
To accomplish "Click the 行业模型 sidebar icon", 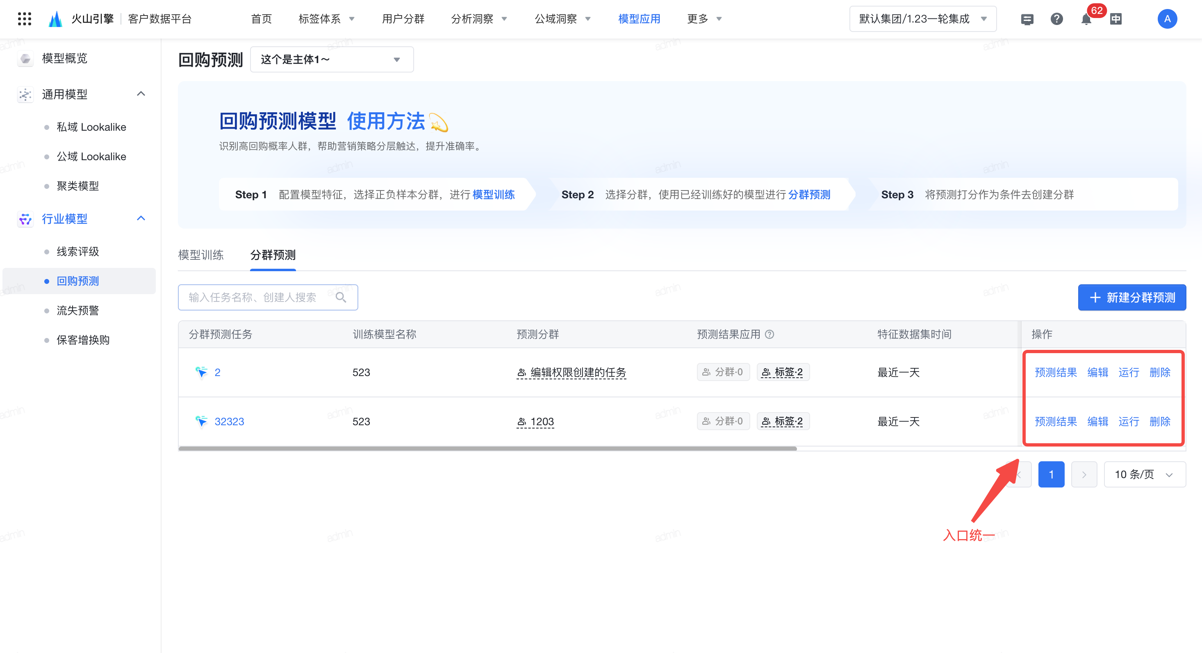I will tap(25, 219).
